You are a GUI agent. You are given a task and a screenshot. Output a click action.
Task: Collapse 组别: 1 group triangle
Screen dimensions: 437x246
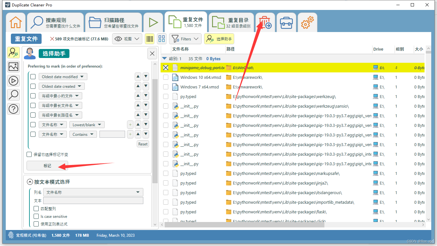point(164,59)
